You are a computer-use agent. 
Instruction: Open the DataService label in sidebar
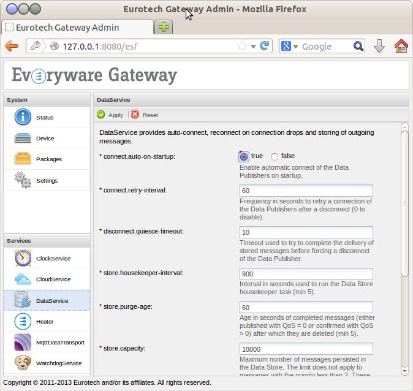[52, 301]
